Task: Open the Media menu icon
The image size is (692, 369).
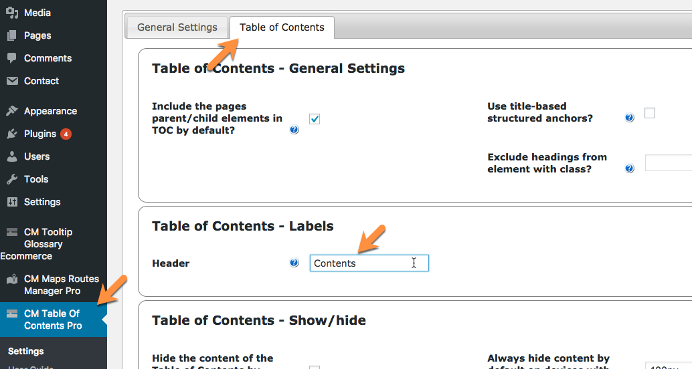Action: [x=12, y=13]
